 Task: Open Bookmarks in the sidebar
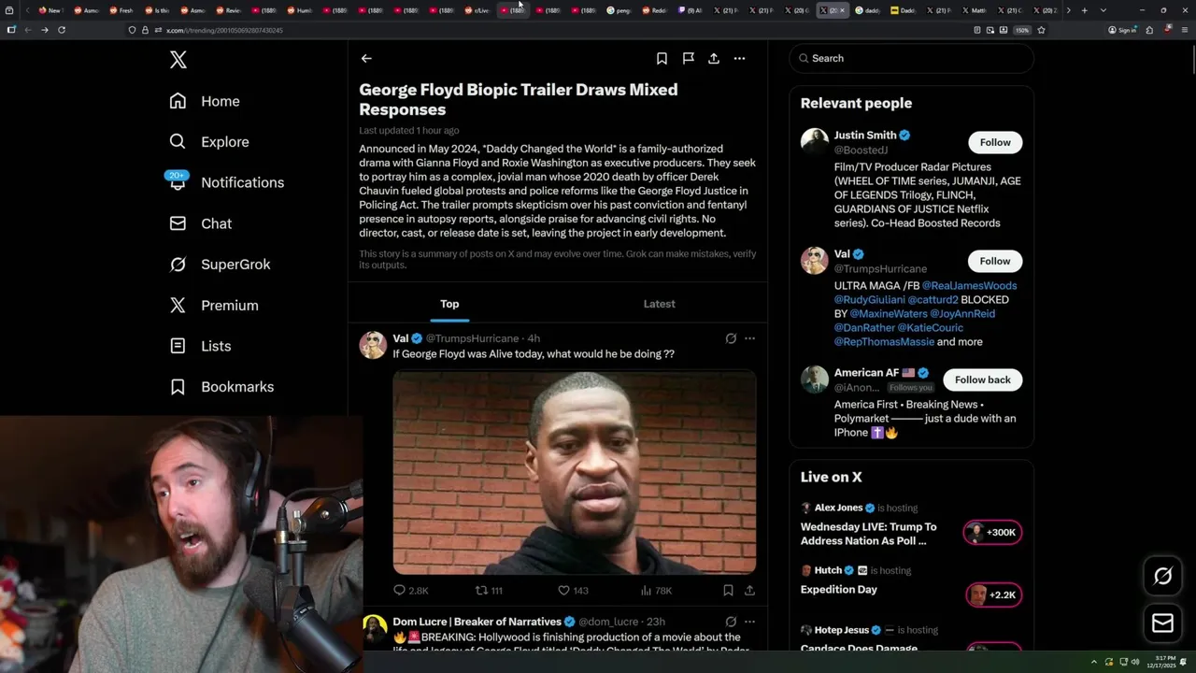pyautogui.click(x=221, y=387)
